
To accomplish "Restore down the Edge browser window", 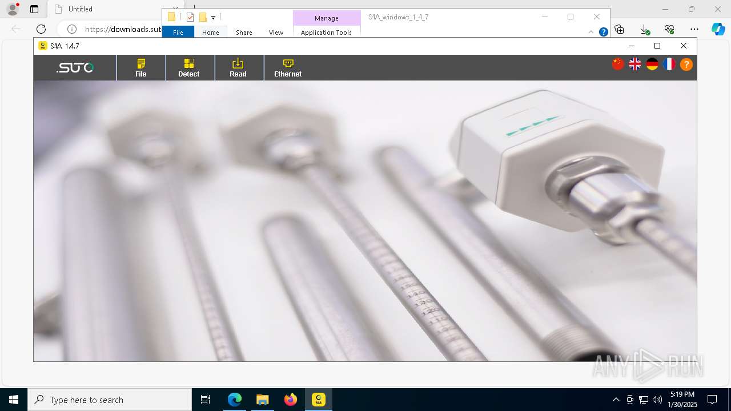I will pyautogui.click(x=692, y=9).
